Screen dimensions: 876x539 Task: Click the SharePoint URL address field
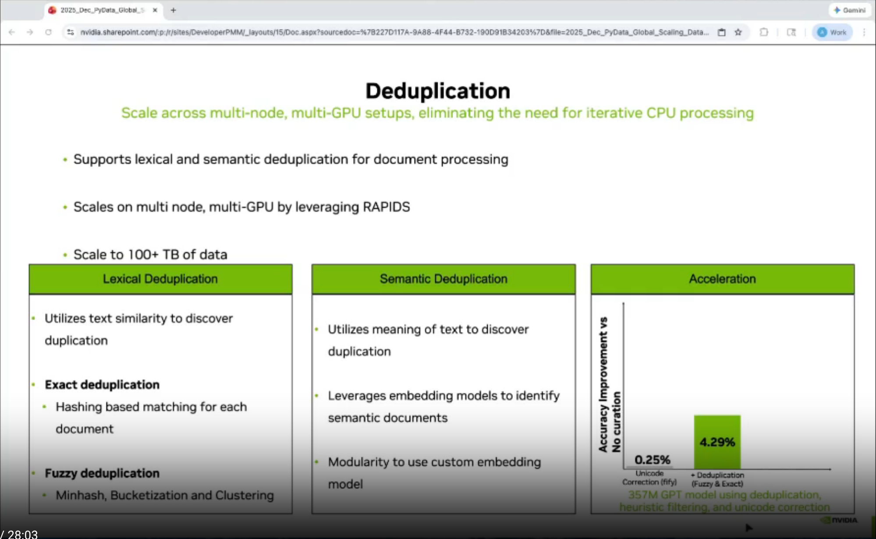click(x=394, y=32)
